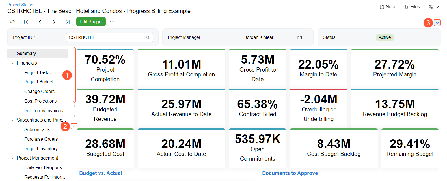447x181 pixels.
Task: Collapse the Subcontracts and Purchases group
Action: tap(12, 120)
